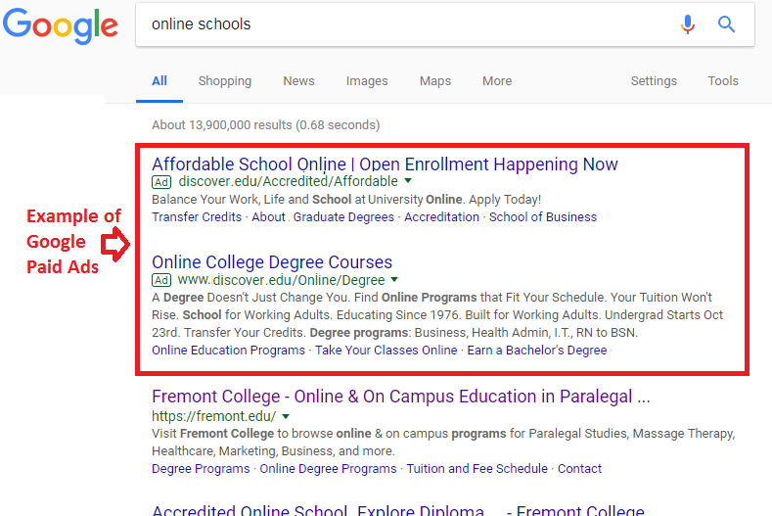Screen dimensions: 772x516
Task: Open Online Education Programs sitelink
Action: point(228,351)
